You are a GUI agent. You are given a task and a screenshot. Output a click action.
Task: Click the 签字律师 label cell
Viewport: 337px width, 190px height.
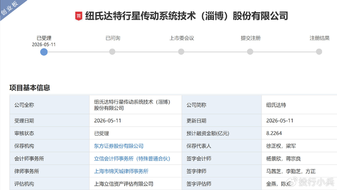(222, 171)
